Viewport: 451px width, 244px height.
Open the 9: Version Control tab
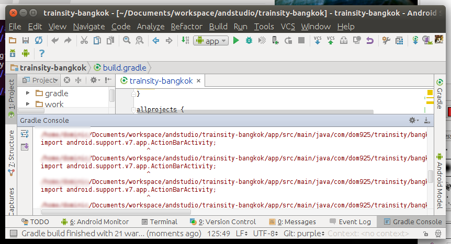(223, 222)
